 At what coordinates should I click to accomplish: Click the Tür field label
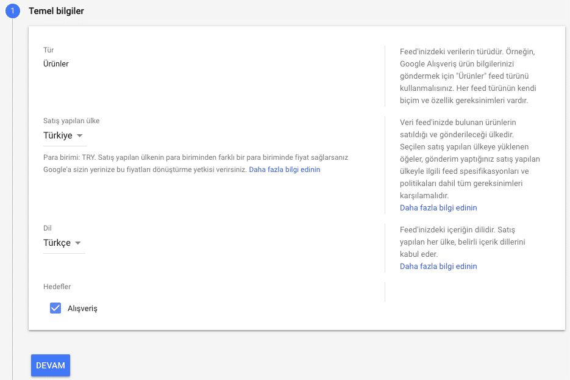[x=48, y=50]
